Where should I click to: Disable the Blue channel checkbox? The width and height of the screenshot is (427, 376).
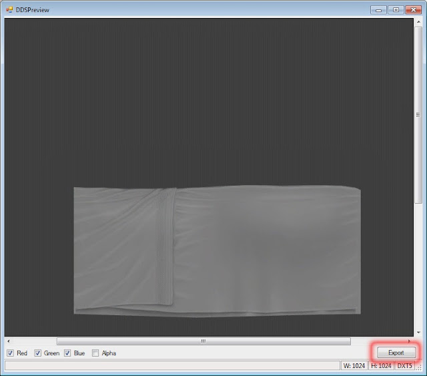pos(67,353)
